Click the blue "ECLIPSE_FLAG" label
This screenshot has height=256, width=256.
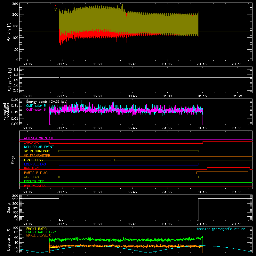(x=35, y=164)
